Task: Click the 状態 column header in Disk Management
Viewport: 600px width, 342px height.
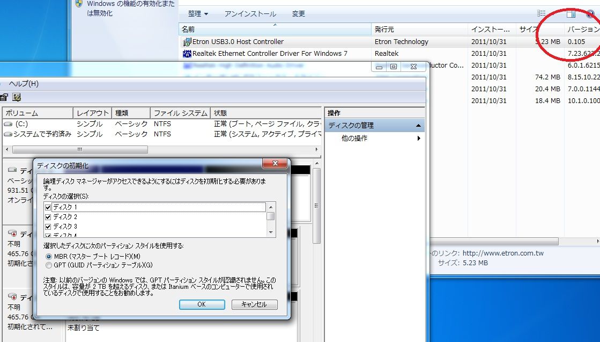Action: point(266,113)
